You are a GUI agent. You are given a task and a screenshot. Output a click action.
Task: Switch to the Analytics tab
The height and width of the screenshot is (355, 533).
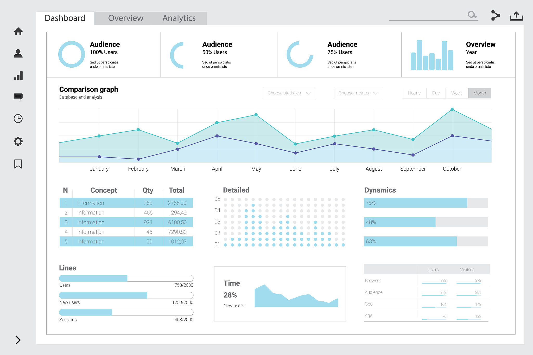[x=179, y=18]
